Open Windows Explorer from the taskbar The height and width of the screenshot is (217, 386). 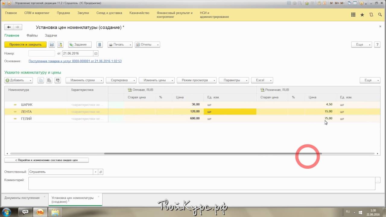tap(55, 212)
